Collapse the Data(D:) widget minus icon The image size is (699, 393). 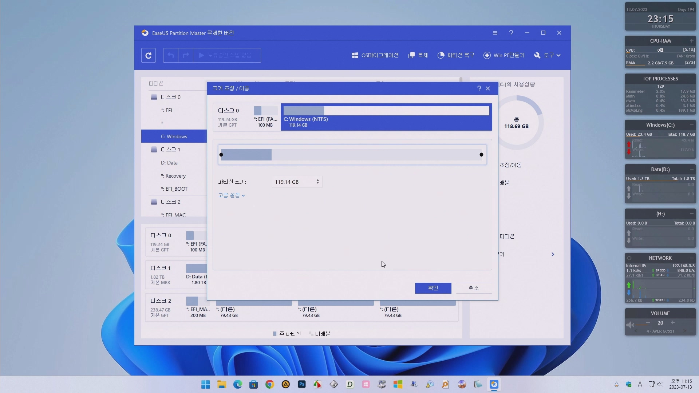tap(691, 169)
